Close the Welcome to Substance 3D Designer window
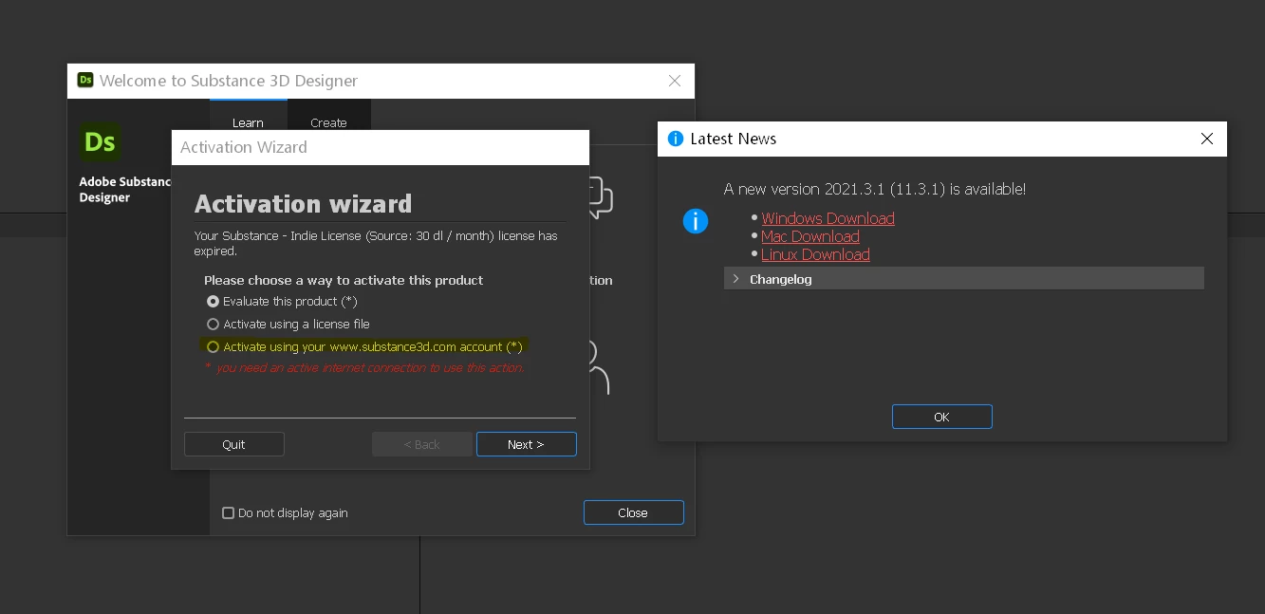Screen dimensions: 1265x614 tap(675, 81)
